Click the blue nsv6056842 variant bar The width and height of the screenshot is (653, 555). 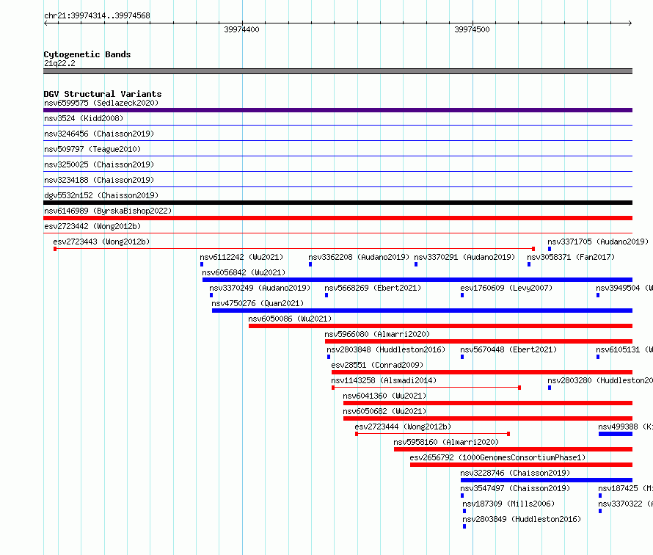[417, 280]
